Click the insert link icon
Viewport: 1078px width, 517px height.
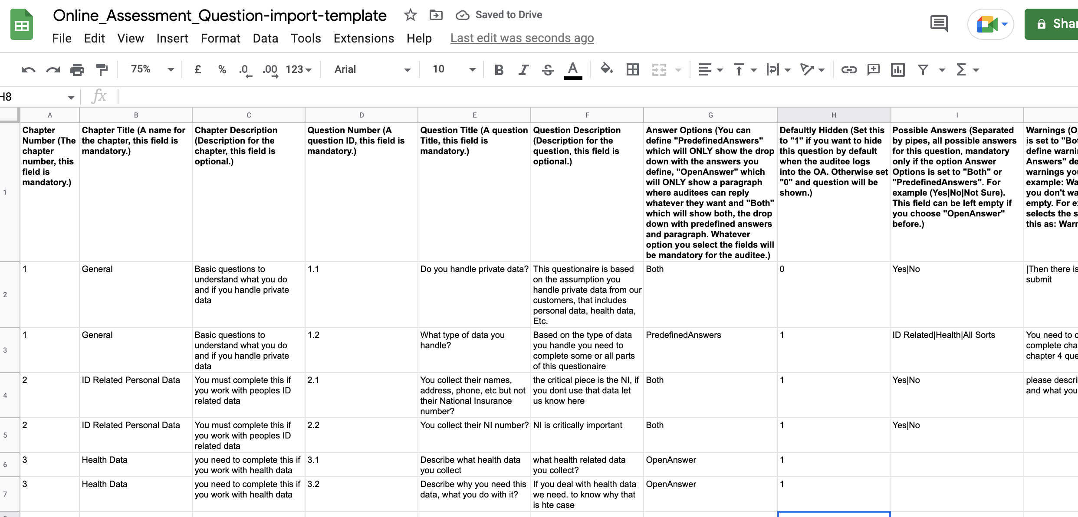pyautogui.click(x=849, y=69)
